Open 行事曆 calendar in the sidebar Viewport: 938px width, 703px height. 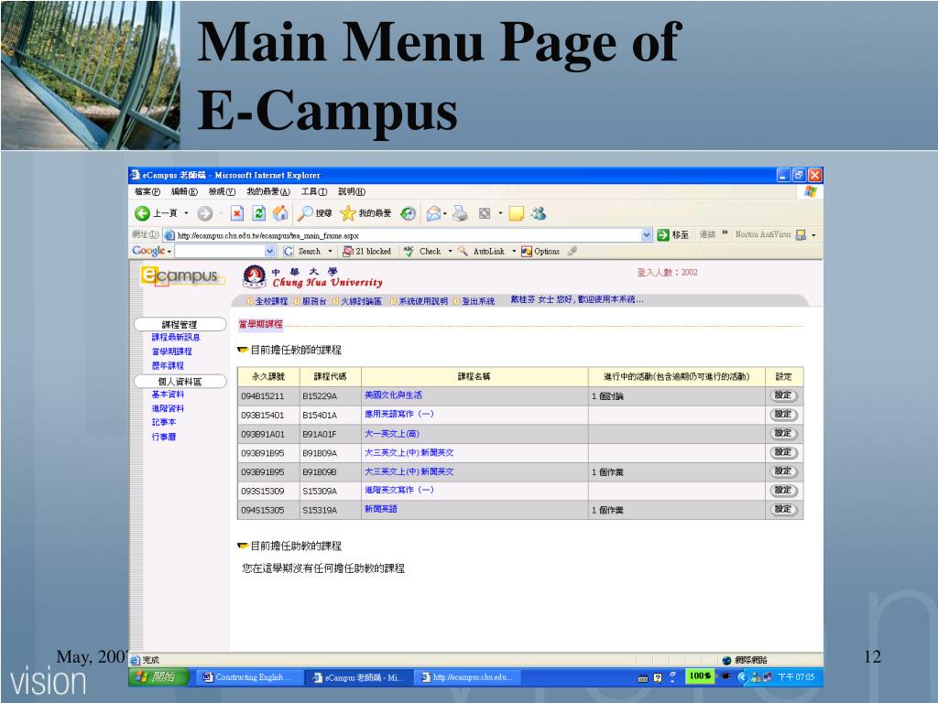pyautogui.click(x=163, y=437)
